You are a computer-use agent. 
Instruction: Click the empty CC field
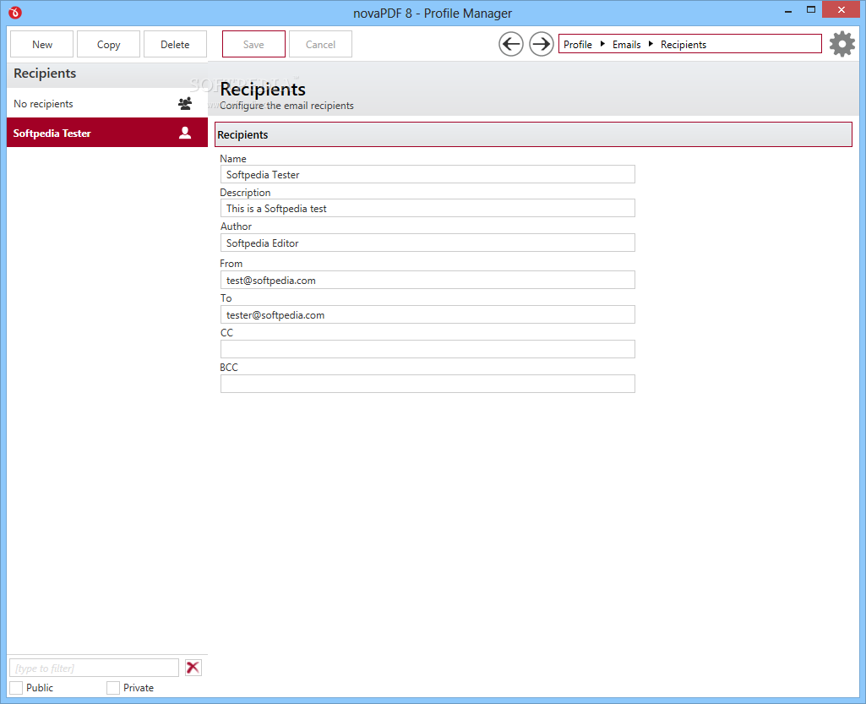[x=428, y=349]
